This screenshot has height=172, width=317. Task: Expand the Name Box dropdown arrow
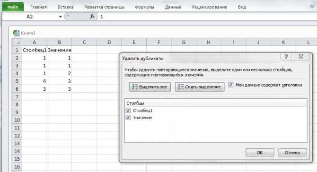(x=60, y=17)
